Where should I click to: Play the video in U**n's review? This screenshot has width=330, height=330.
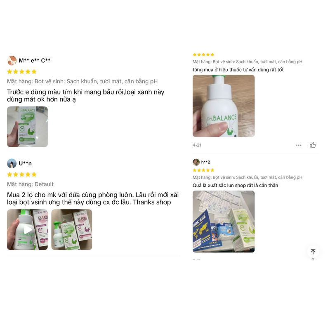[x=27, y=230]
